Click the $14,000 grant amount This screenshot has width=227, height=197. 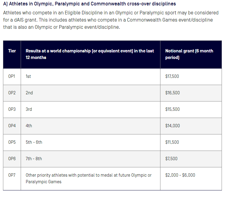tap(172, 126)
